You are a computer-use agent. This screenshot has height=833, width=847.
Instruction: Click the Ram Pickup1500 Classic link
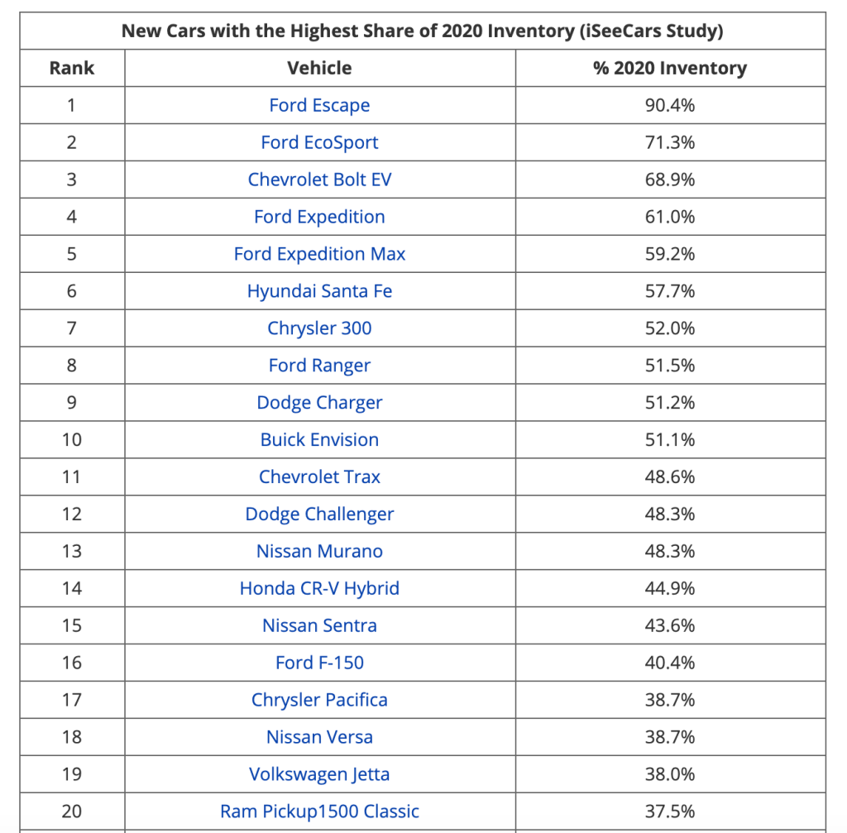(x=319, y=812)
